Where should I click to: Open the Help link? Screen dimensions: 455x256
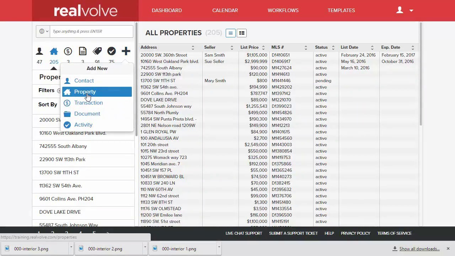[x=329, y=233]
